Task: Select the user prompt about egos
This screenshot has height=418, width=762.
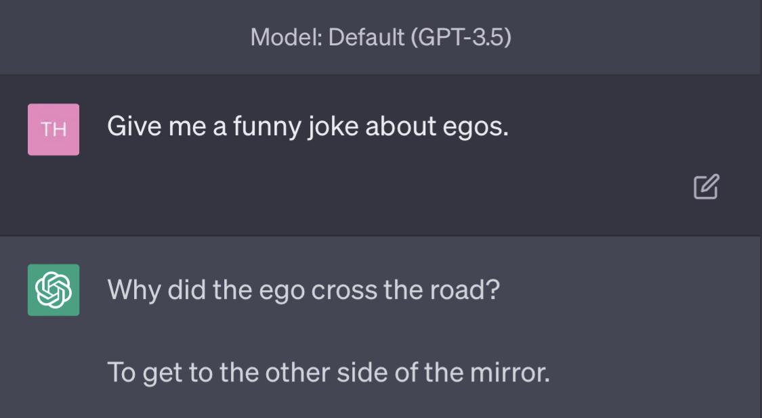Action: click(308, 126)
